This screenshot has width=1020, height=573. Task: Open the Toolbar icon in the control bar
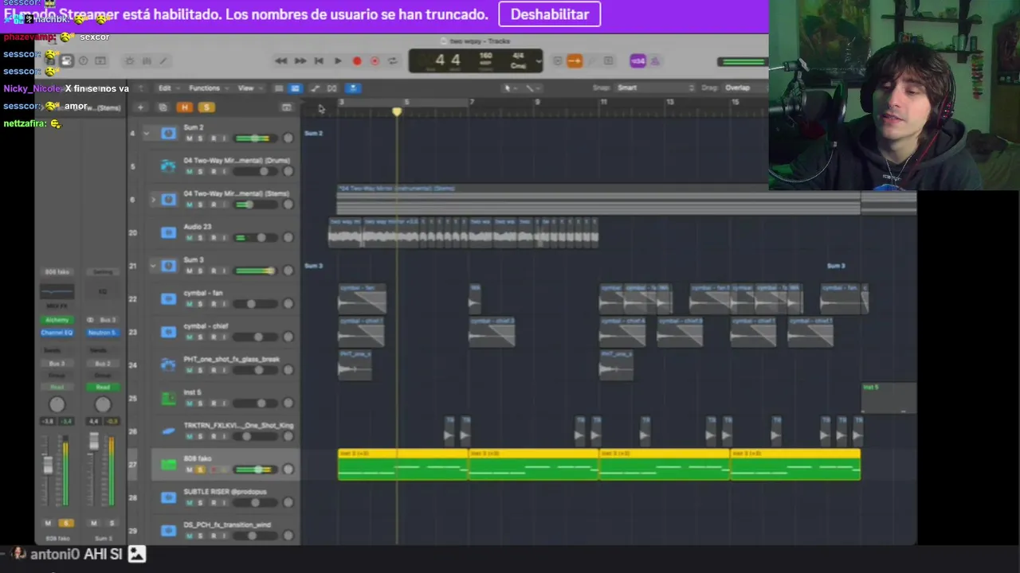[100, 60]
